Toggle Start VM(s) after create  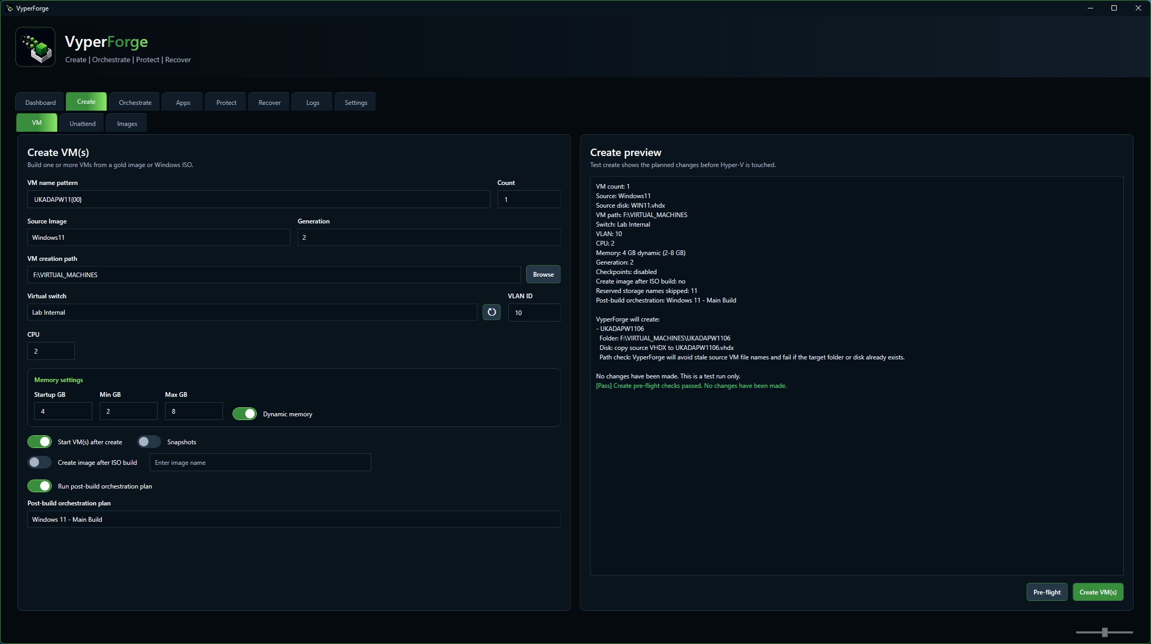(x=40, y=442)
